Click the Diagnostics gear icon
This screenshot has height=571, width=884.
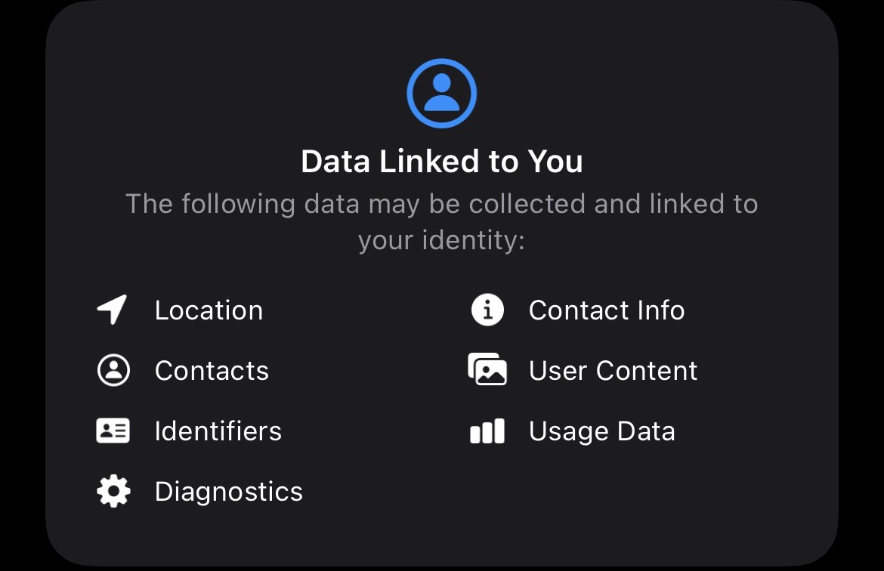(x=113, y=491)
